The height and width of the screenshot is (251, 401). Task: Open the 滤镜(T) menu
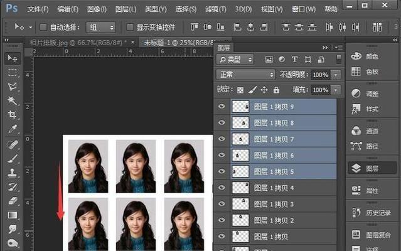(216, 9)
